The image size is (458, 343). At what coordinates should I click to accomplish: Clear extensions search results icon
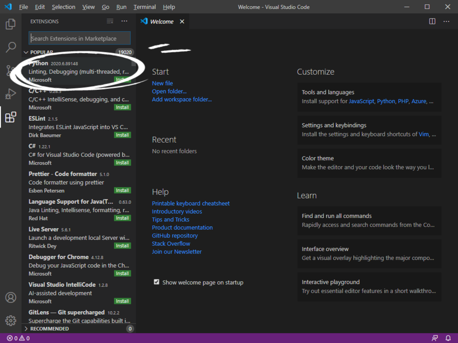[x=110, y=21]
